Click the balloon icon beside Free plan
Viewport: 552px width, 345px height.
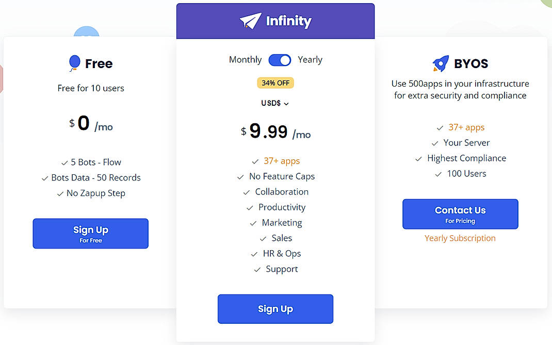[74, 63]
